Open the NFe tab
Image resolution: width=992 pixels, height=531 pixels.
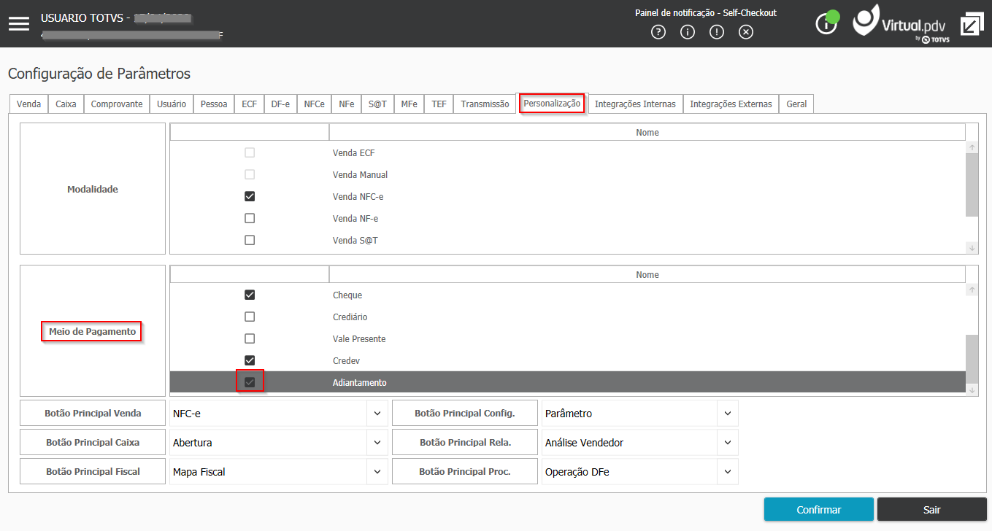347,104
